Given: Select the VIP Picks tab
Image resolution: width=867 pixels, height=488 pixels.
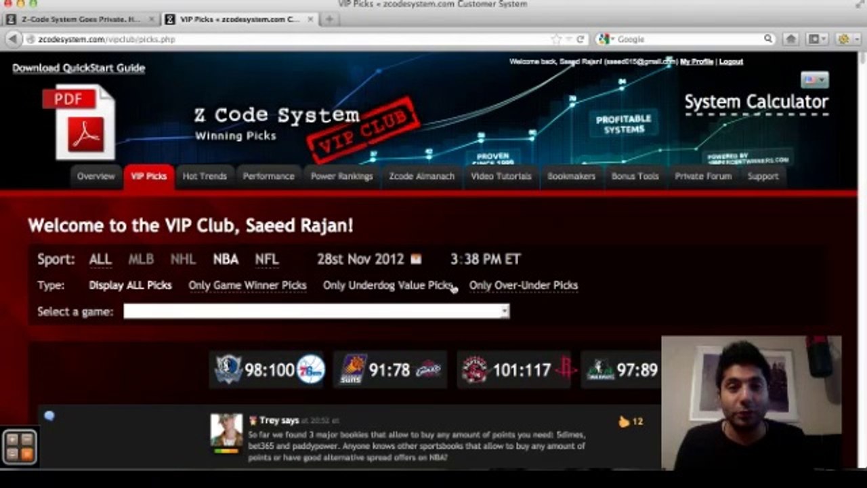Looking at the screenshot, I should 149,176.
